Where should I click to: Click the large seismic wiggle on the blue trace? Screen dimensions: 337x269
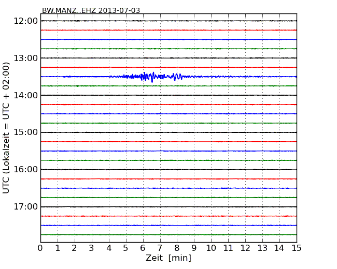tap(152, 77)
